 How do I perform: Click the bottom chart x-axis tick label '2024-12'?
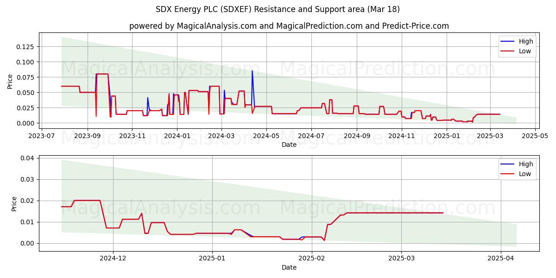(113, 259)
